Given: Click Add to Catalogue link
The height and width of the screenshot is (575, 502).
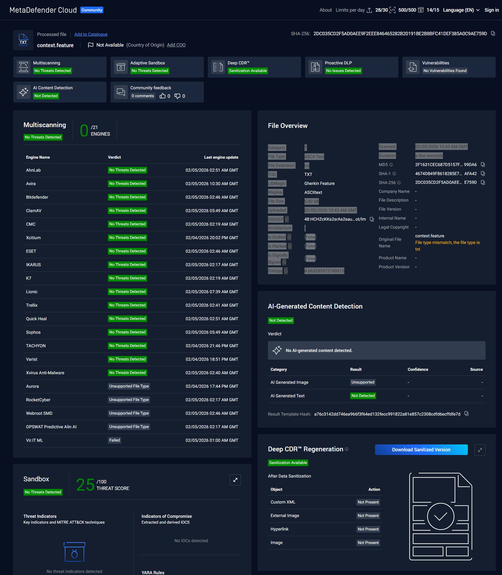Looking at the screenshot, I should [x=91, y=34].
